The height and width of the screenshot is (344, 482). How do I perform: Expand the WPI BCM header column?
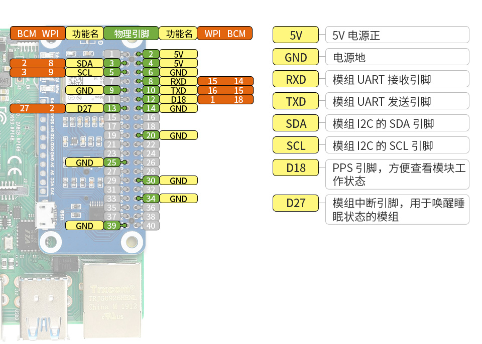[225, 34]
